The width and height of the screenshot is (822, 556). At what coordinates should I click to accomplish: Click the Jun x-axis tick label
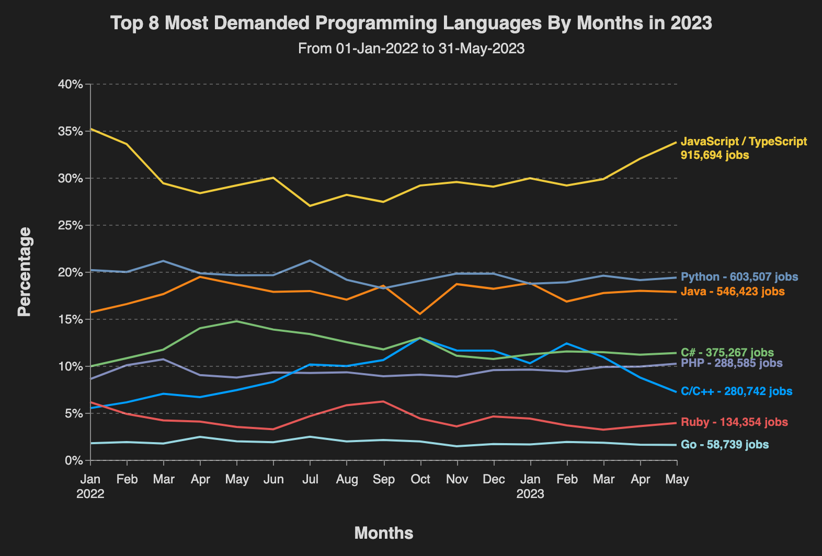274,479
